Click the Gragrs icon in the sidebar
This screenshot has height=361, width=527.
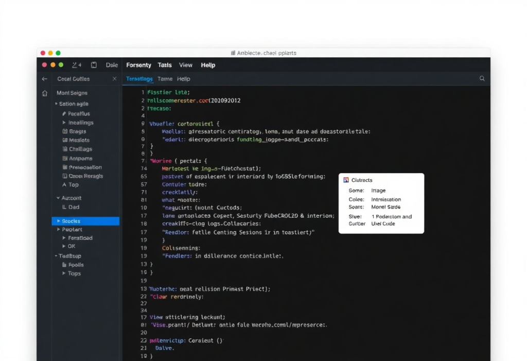tap(66, 132)
